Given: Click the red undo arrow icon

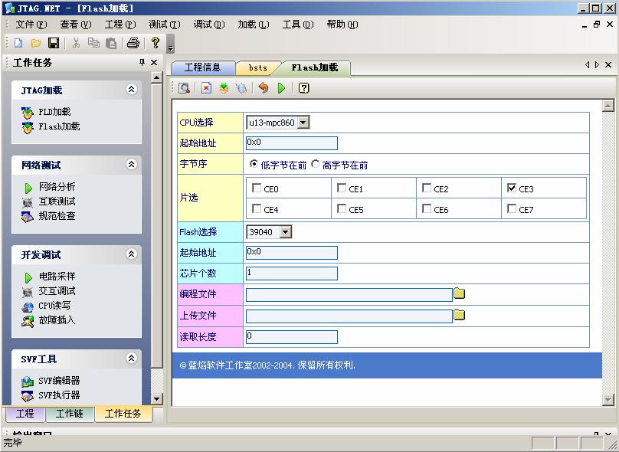Looking at the screenshot, I should [264, 88].
